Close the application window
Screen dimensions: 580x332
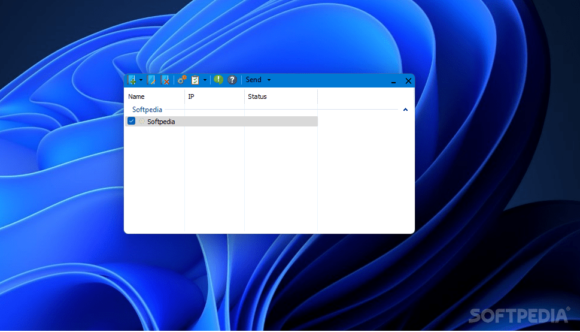tap(408, 81)
